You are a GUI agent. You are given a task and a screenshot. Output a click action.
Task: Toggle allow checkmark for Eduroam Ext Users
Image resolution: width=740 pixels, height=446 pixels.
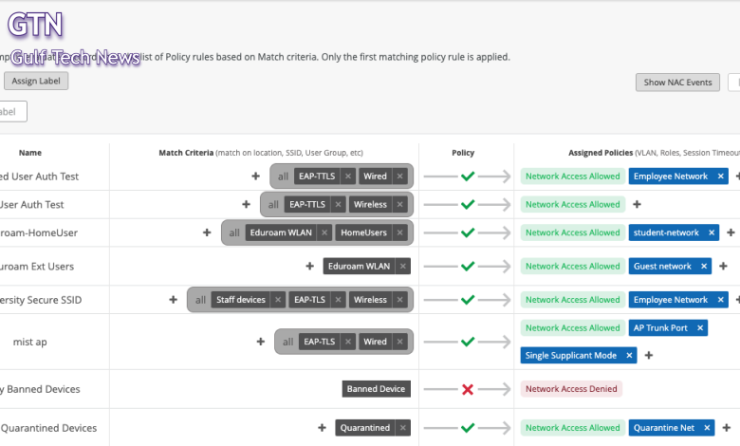click(467, 267)
